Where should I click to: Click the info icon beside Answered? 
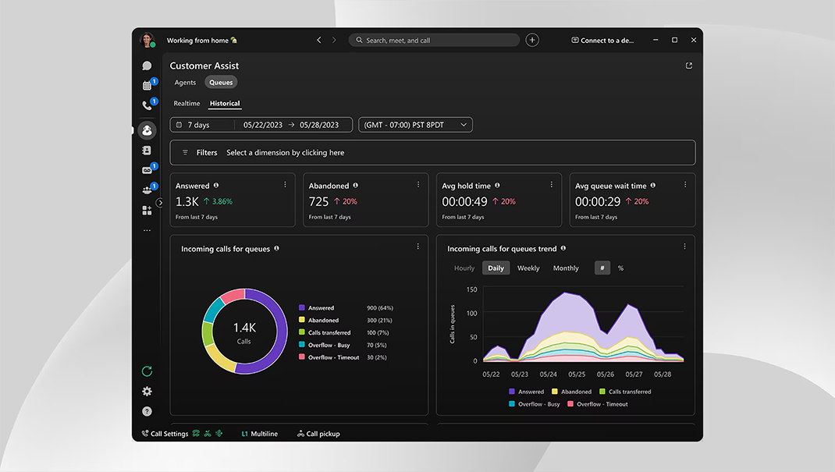point(216,186)
